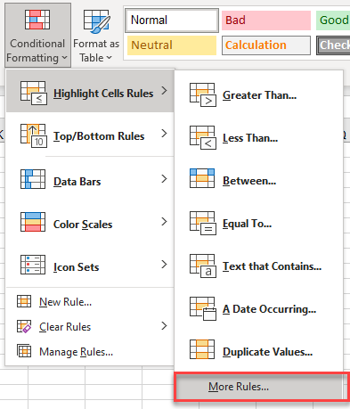Open the Clear Rules menu item
Viewport: 350px width, 409px height.
(x=90, y=327)
